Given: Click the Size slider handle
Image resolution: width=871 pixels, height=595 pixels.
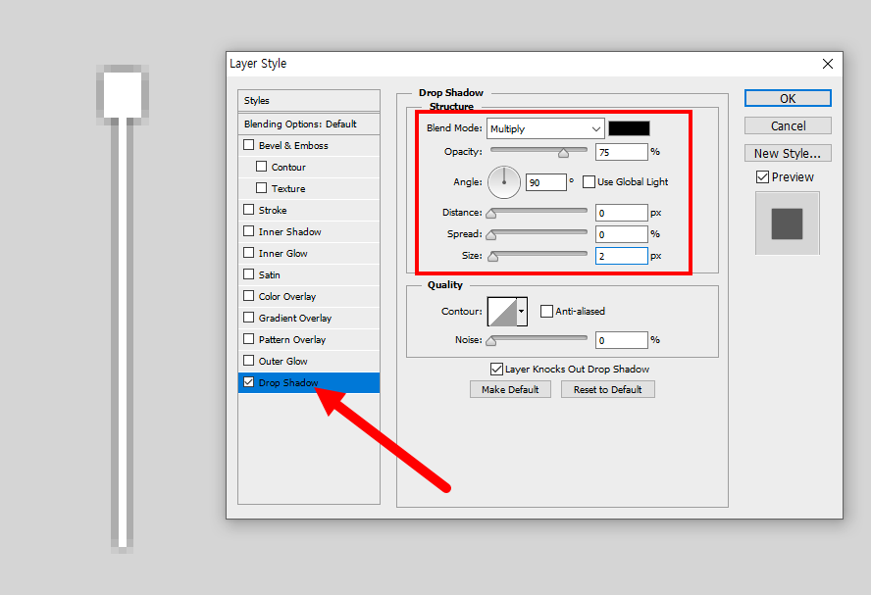Looking at the screenshot, I should pos(492,257).
